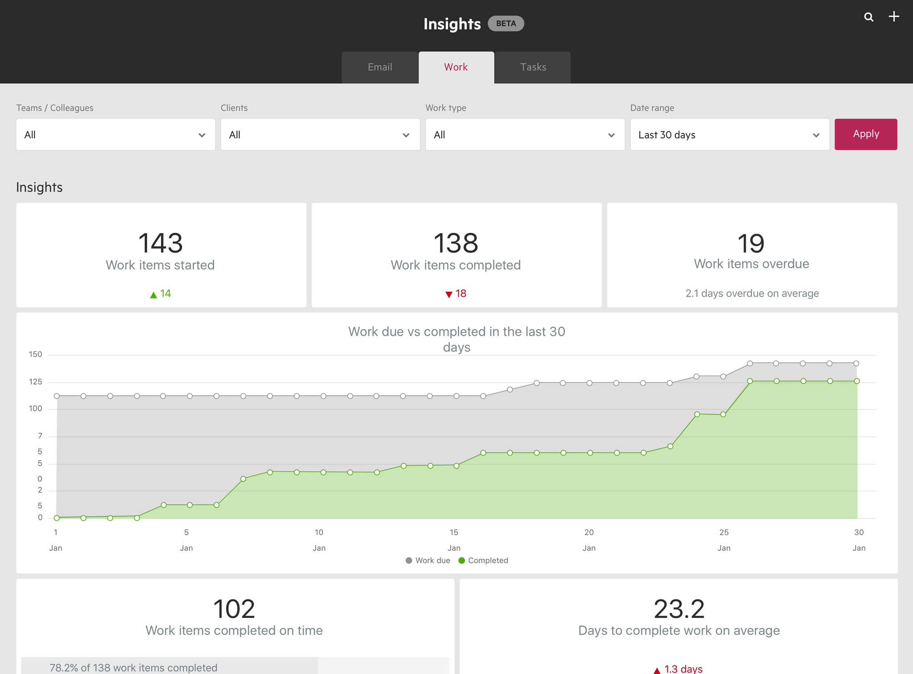Click red down arrow under Work items completed
Viewport: 913px width, 674px height.
(449, 294)
